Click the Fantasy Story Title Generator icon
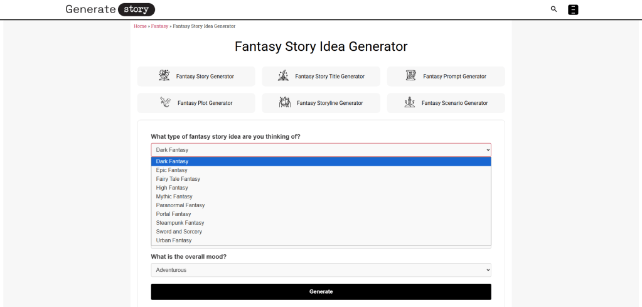This screenshot has width=642, height=307. pyautogui.click(x=283, y=76)
